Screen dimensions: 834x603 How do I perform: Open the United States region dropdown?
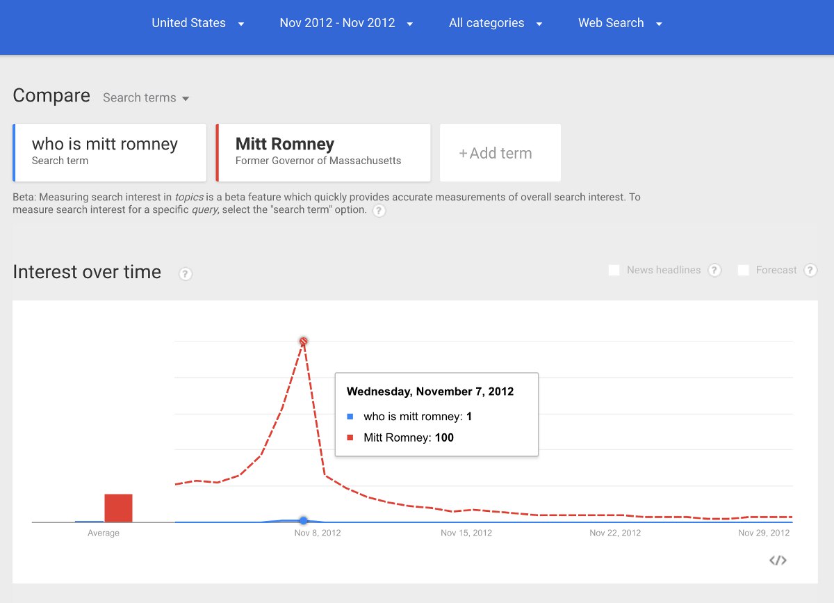198,23
